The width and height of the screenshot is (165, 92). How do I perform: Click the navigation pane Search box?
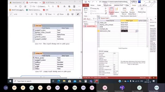tap(89, 22)
